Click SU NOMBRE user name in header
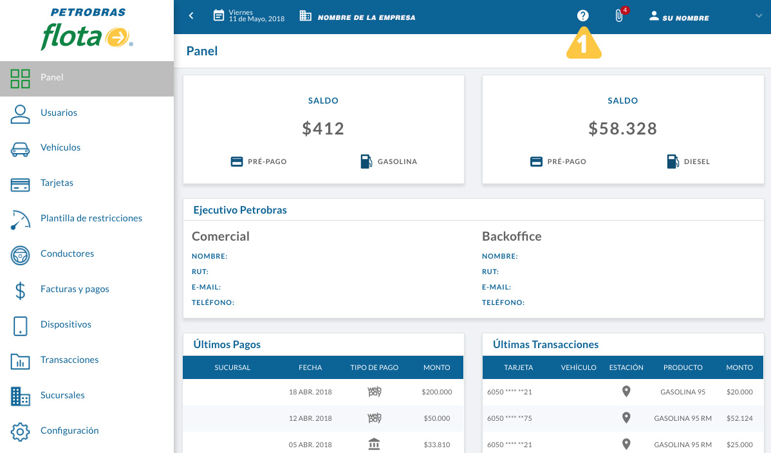Image resolution: width=771 pixels, height=453 pixels. [685, 18]
